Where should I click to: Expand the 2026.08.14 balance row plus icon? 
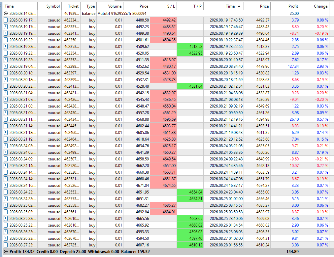point(6,14)
